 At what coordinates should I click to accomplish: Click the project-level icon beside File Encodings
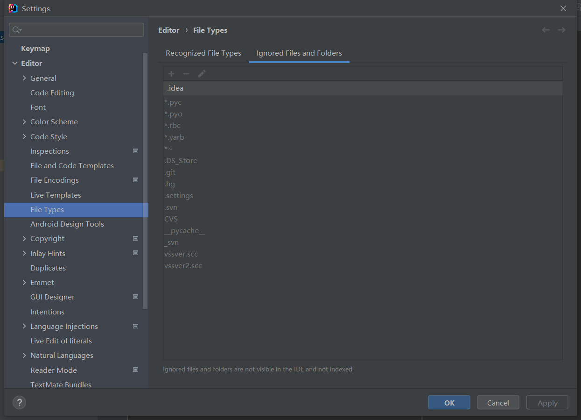[x=135, y=180]
